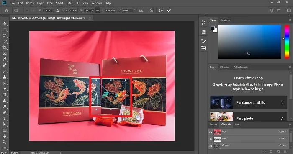This screenshot has height=154, width=293.
Task: Select the Path Selection tool
Action: (5, 124)
